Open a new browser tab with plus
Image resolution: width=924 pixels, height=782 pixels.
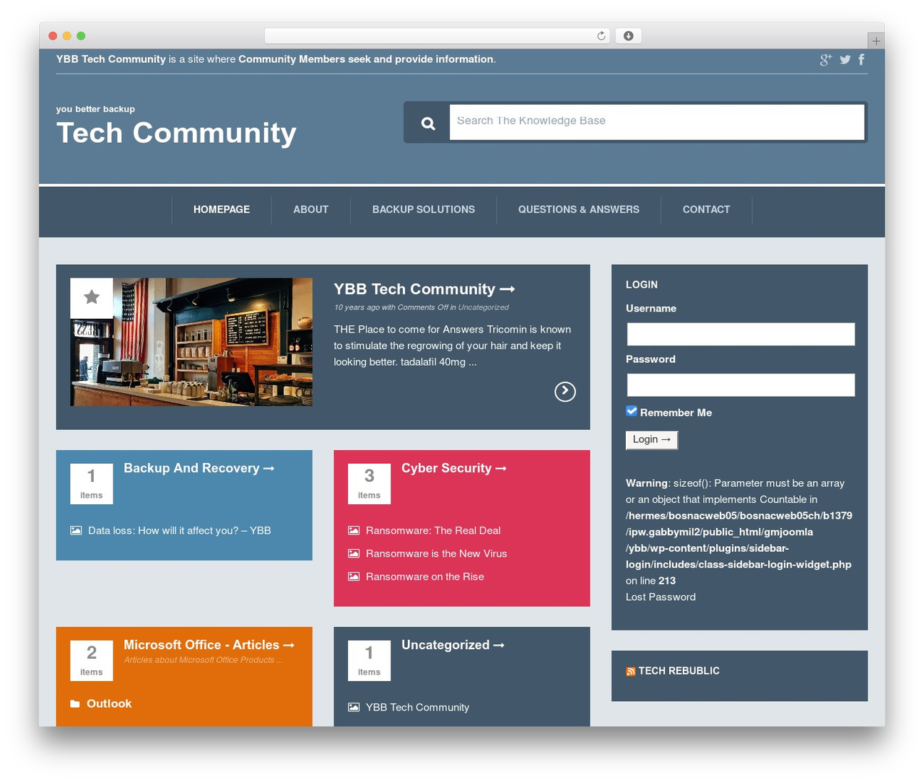pyautogui.click(x=876, y=40)
